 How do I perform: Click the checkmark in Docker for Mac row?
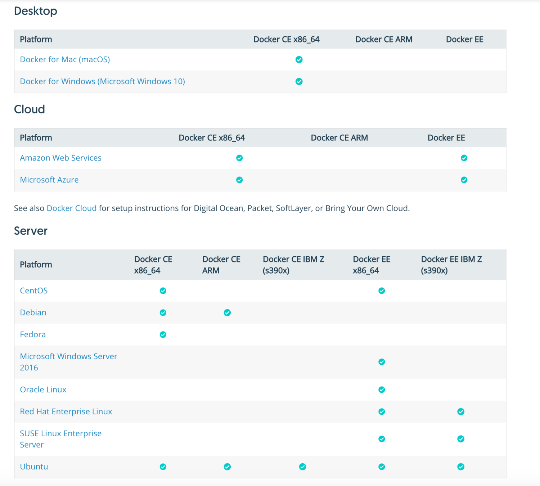tap(299, 59)
